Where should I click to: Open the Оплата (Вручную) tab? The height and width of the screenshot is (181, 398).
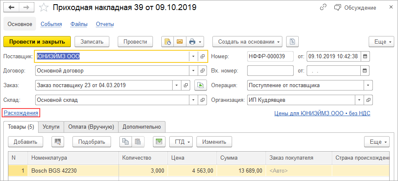[x=91, y=127]
